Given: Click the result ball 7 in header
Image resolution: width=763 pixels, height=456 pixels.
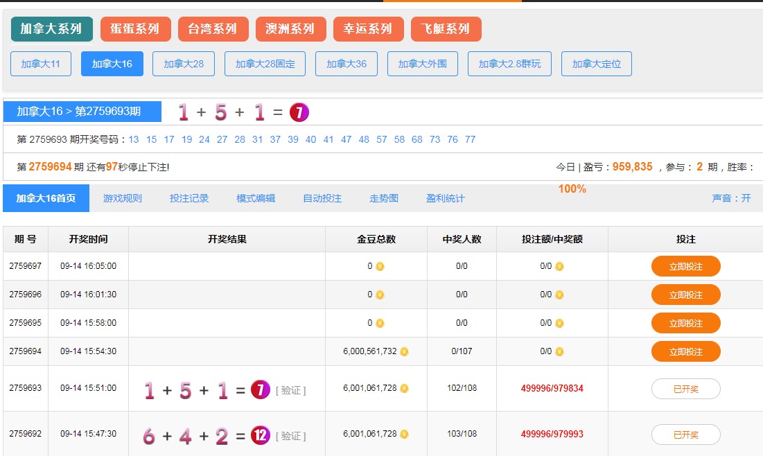Looking at the screenshot, I should (299, 112).
